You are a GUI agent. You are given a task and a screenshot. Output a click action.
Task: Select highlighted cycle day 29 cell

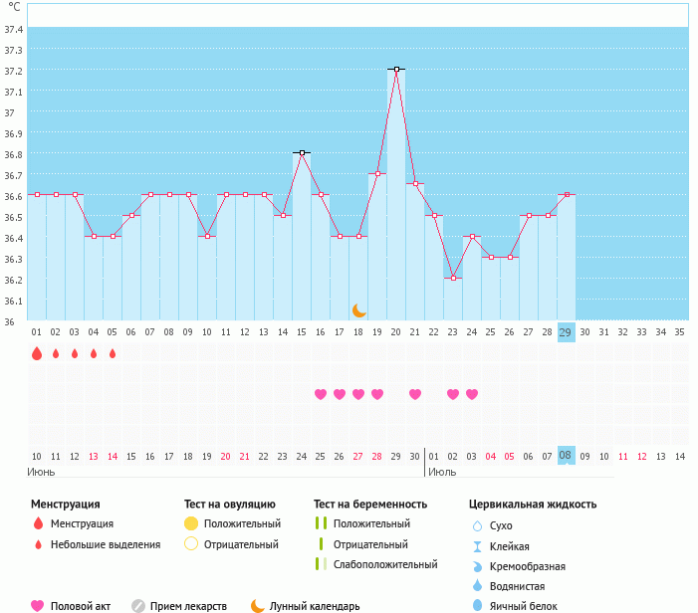click(x=566, y=332)
